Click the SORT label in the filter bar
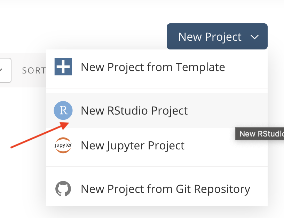The width and height of the screenshot is (284, 218). (x=34, y=70)
